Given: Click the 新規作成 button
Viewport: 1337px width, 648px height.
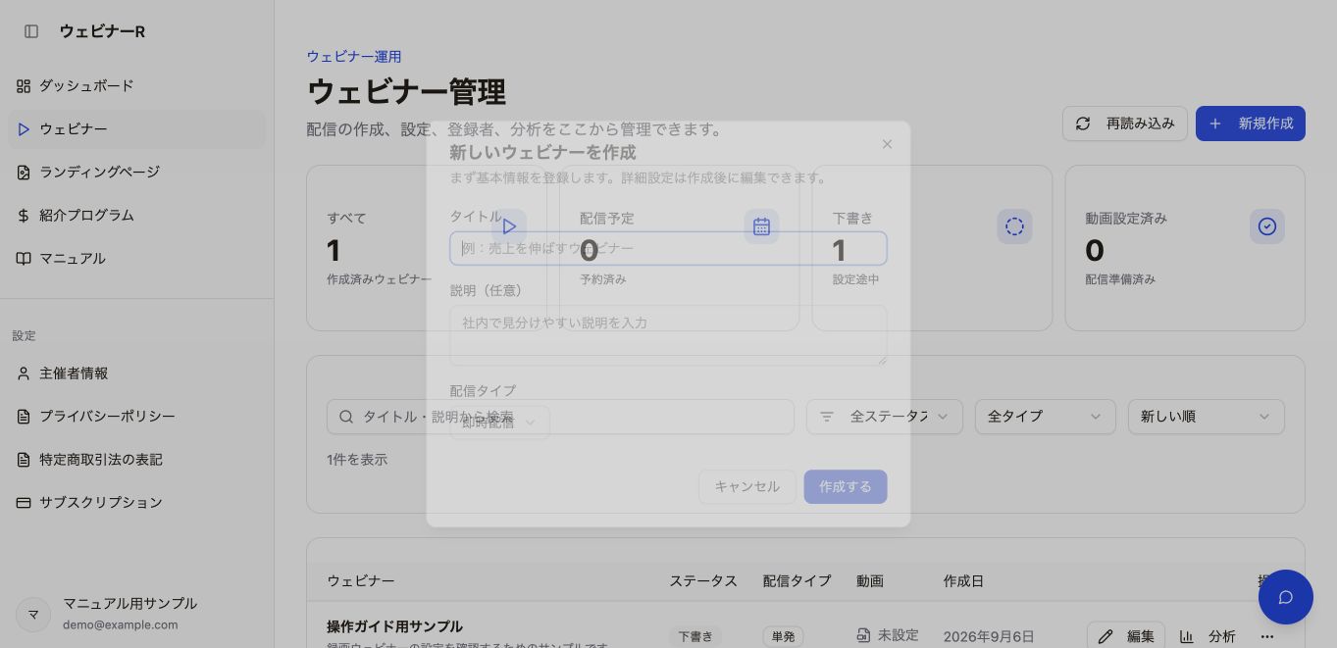Looking at the screenshot, I should (x=1251, y=124).
